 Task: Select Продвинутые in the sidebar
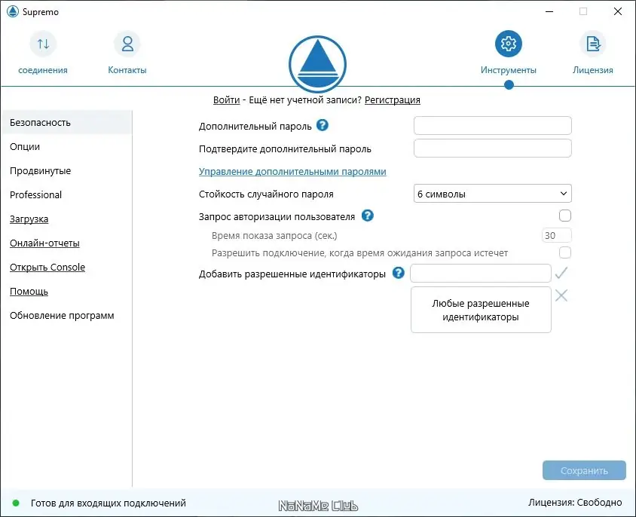click(x=40, y=171)
